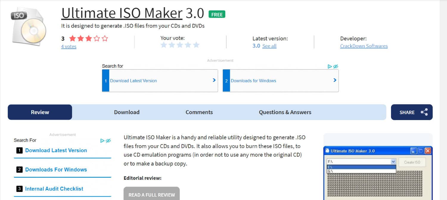Open the Downloads for Windows top ad link
The width and height of the screenshot is (447, 200).
254,81
